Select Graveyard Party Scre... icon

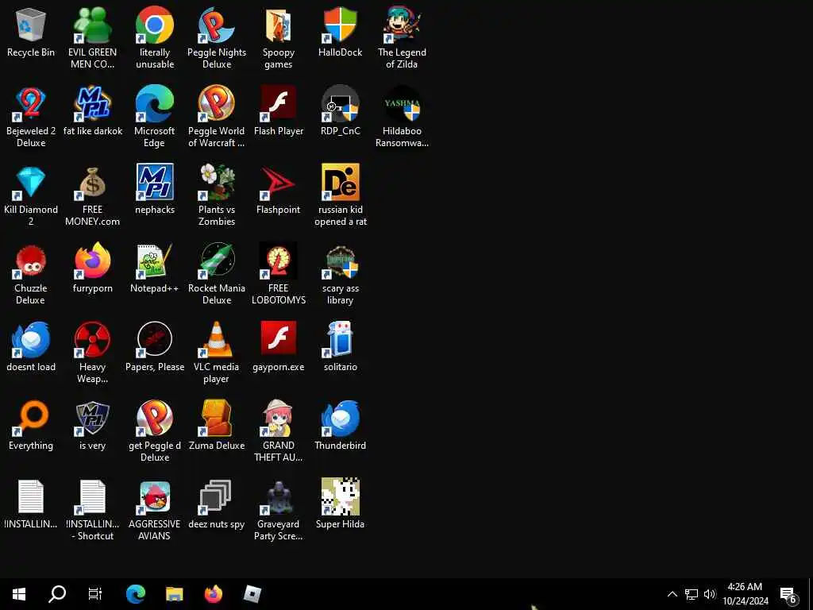tap(279, 497)
